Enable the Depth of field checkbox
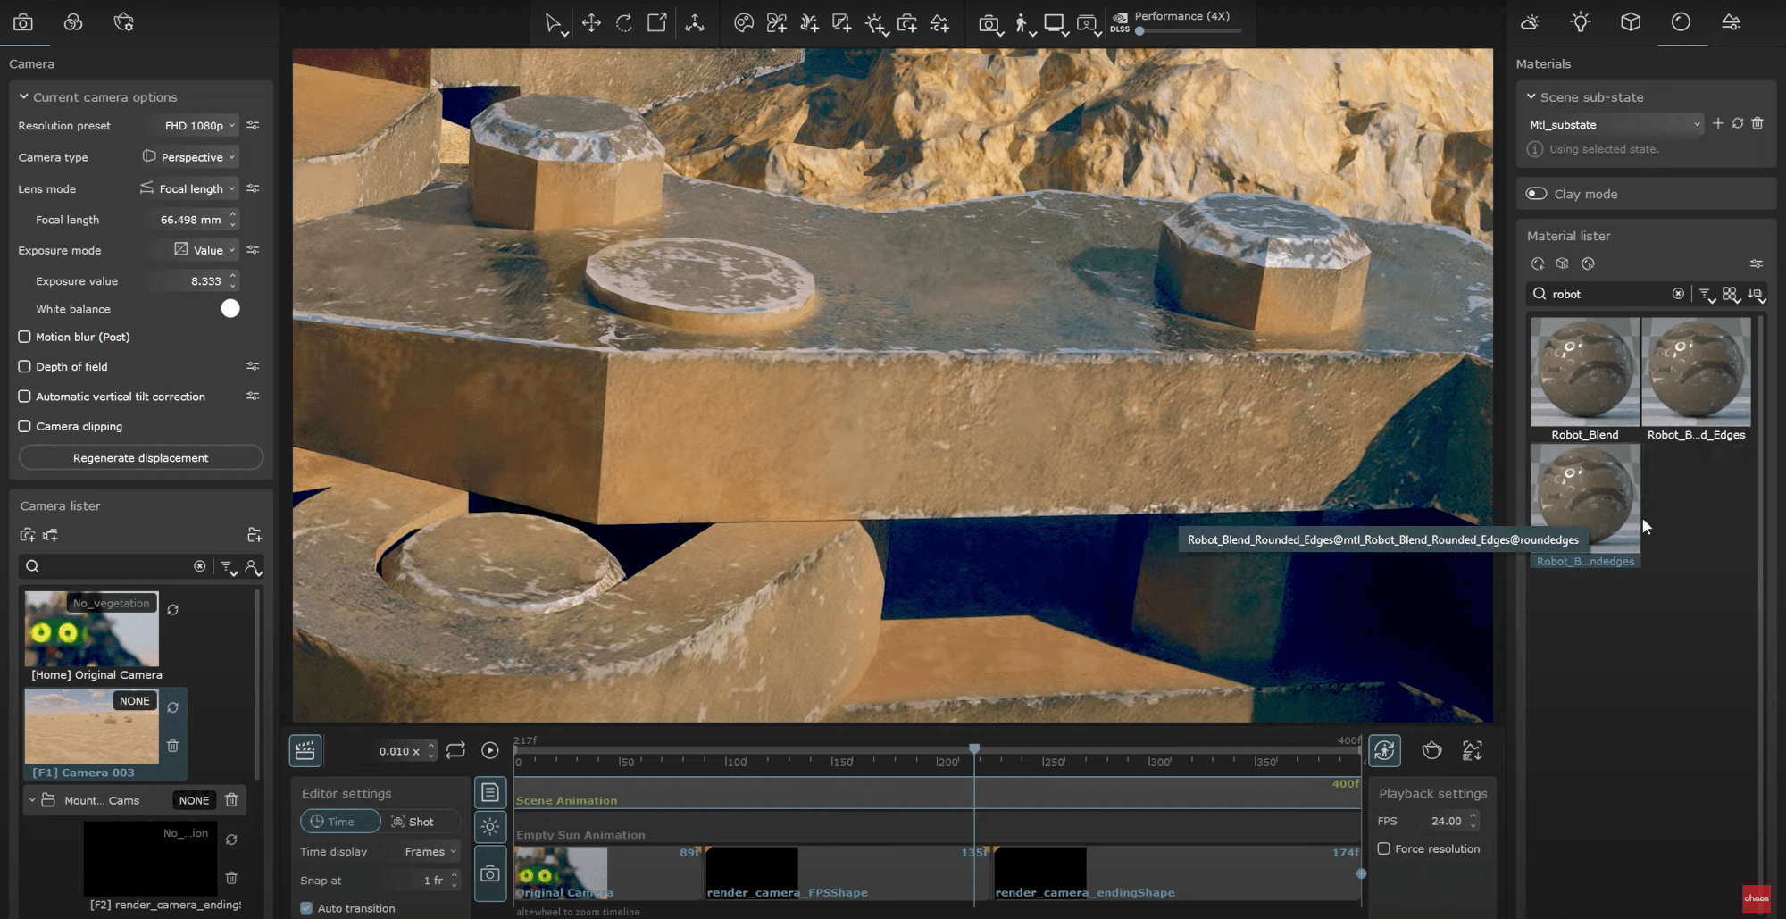The width and height of the screenshot is (1786, 919). click(x=25, y=366)
